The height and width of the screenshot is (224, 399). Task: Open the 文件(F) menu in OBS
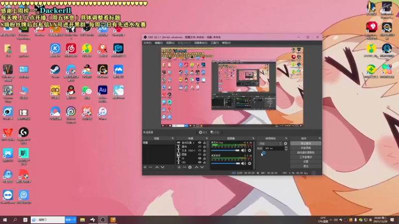tap(147, 43)
